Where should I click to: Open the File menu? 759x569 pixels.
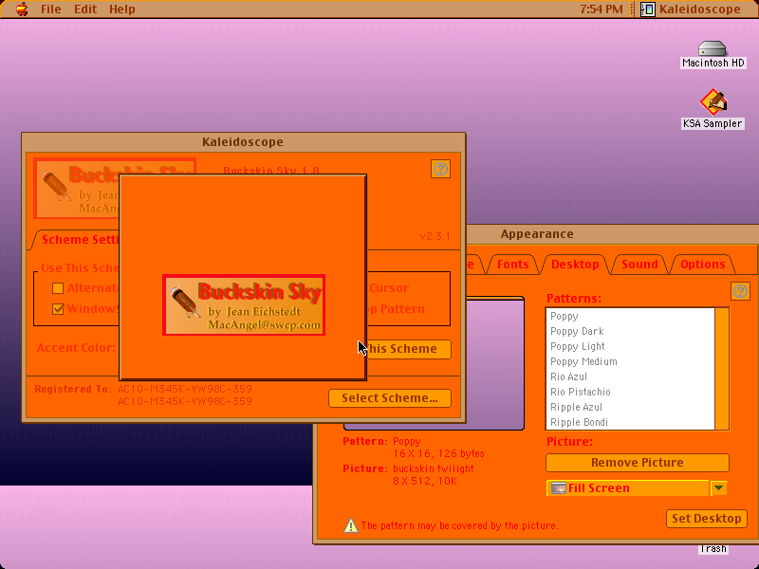(51, 9)
